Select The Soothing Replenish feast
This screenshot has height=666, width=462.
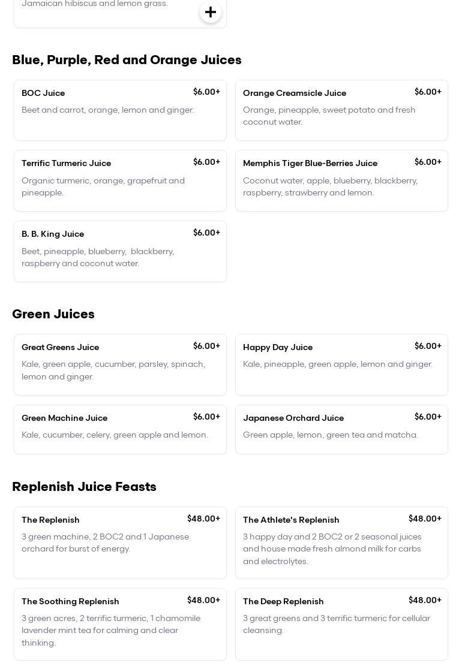(120, 624)
